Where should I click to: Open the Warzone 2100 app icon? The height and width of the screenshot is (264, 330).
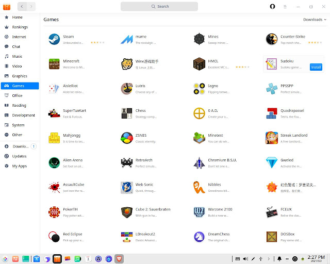[x=199, y=212]
